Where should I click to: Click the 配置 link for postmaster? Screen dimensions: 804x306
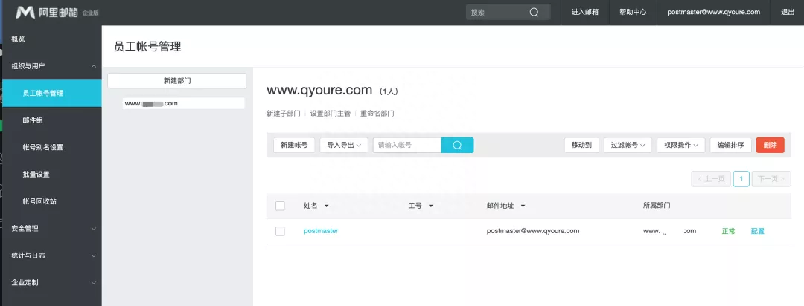[x=757, y=231]
